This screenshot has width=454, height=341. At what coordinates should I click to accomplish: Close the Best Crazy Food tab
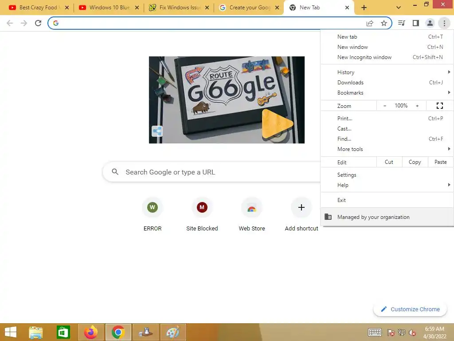67,8
